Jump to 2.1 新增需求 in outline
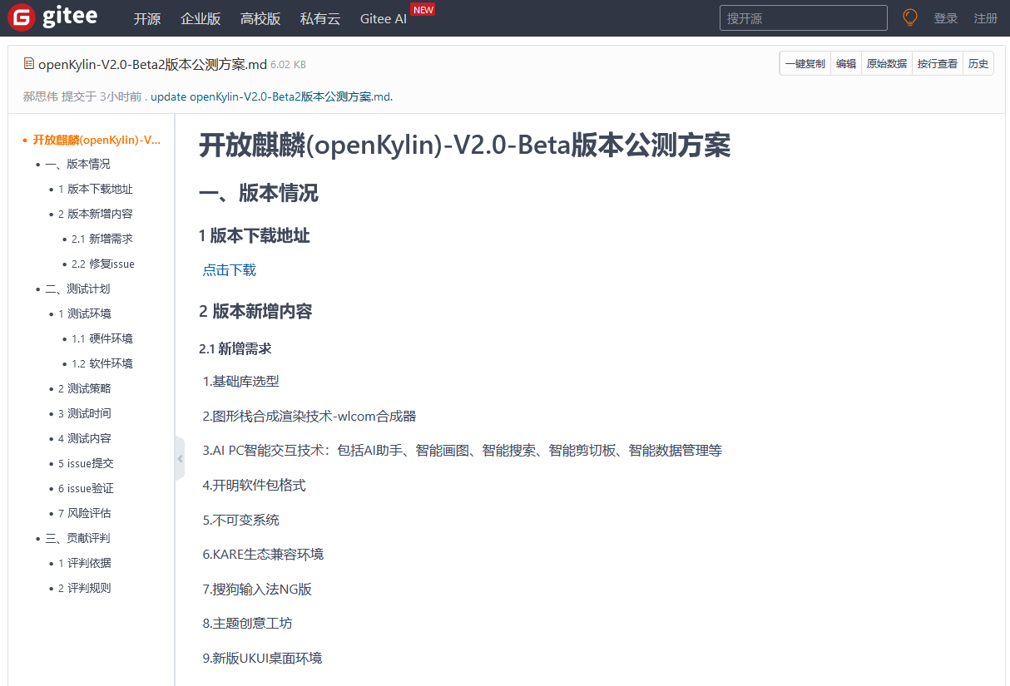Screen dimensions: 1010x686 coord(102,239)
